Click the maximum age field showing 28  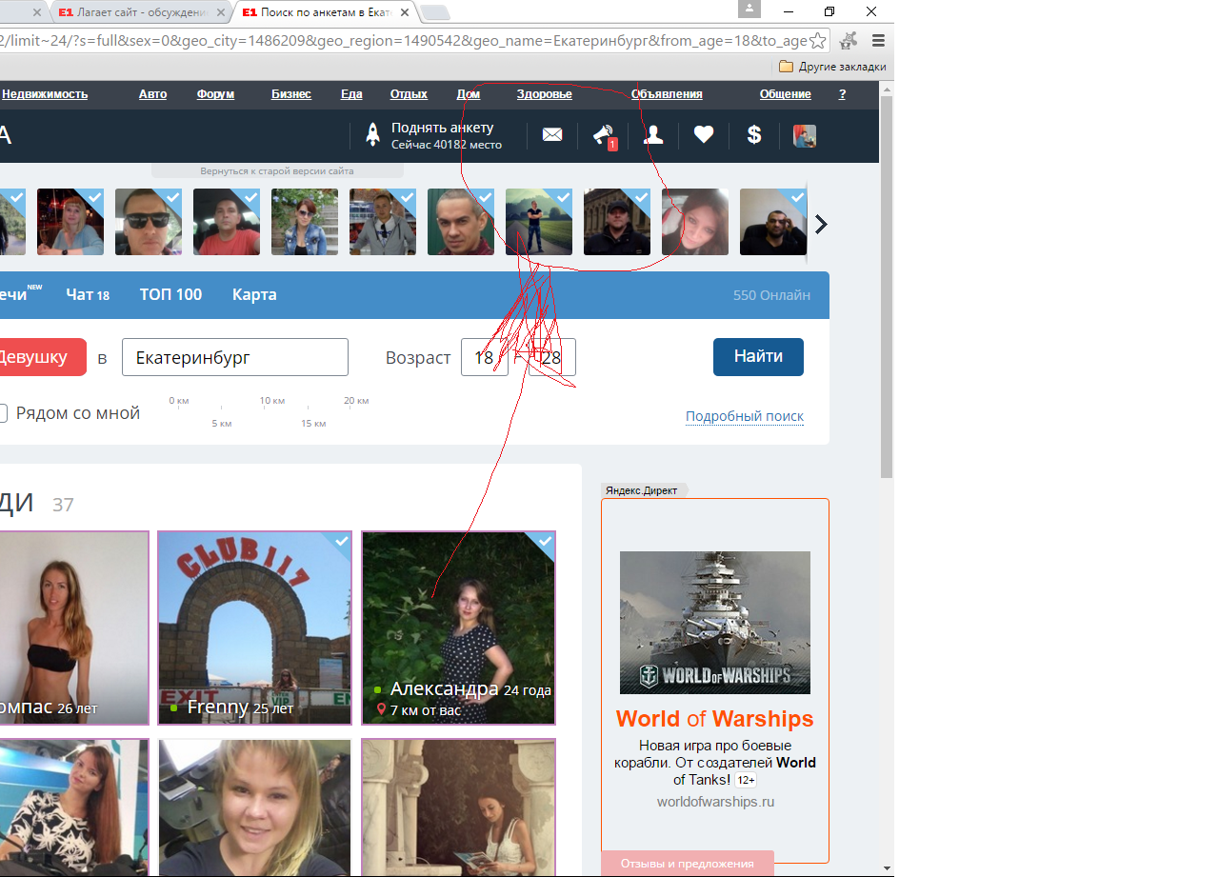click(552, 357)
